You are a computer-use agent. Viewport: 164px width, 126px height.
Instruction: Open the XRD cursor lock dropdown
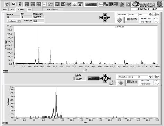coord(157,15)
